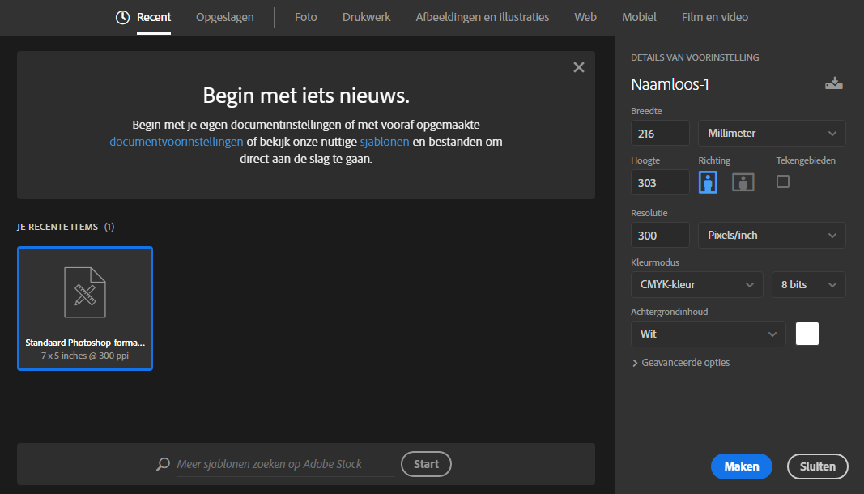The width and height of the screenshot is (864, 494).
Task: Enable the Tekengebieden checkbox
Action: pos(783,181)
